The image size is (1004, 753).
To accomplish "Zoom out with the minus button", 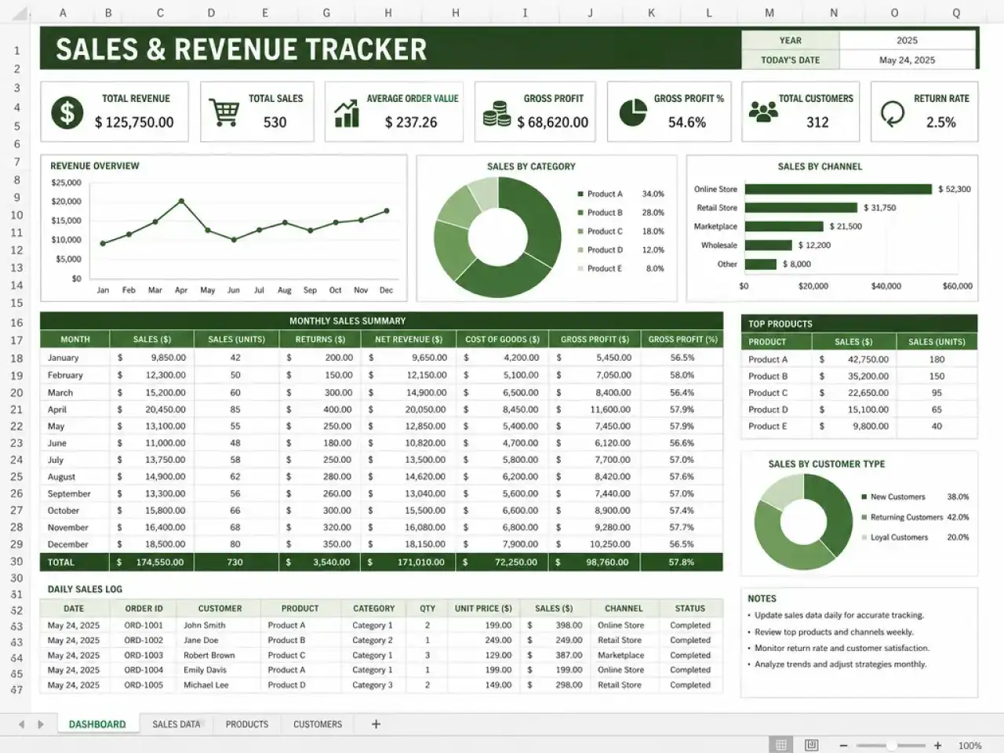I will pyautogui.click(x=843, y=745).
